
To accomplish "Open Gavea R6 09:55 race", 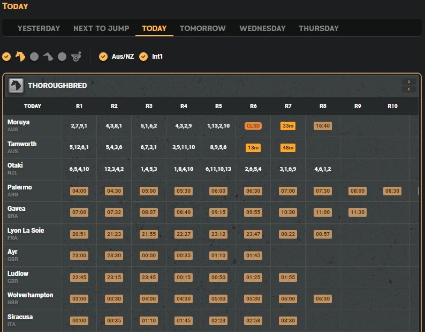I will [253, 212].
